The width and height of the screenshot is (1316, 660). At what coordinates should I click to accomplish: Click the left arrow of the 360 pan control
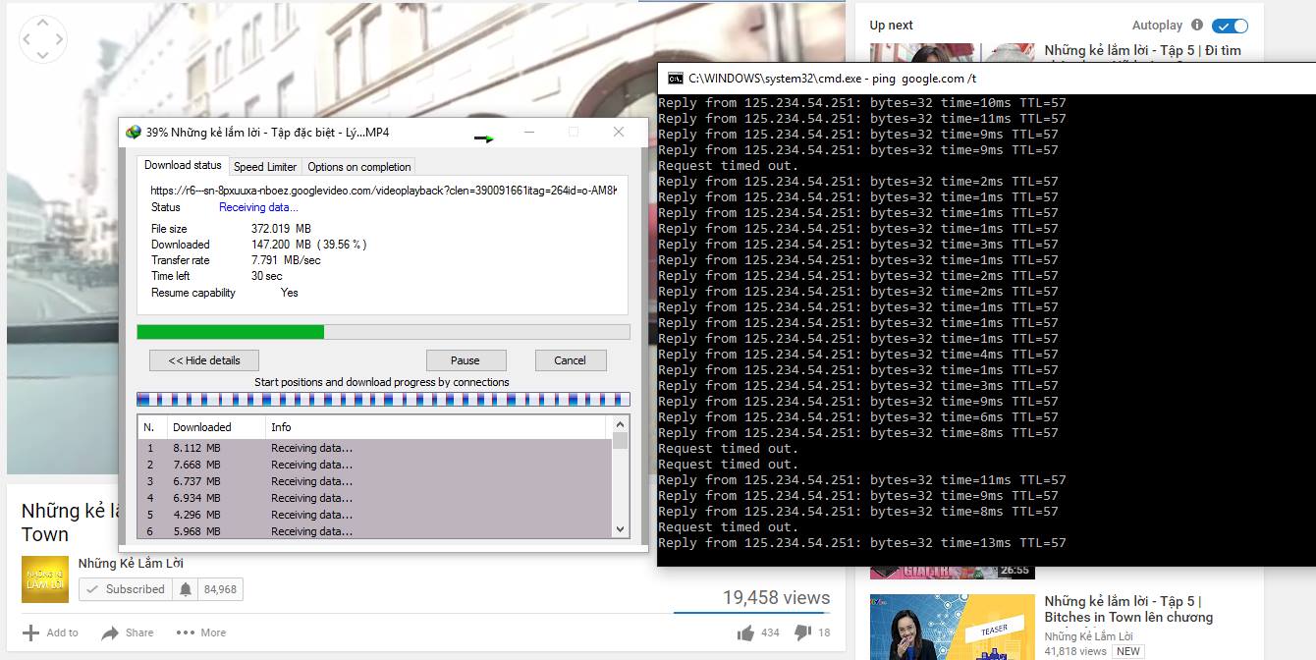pos(27,40)
